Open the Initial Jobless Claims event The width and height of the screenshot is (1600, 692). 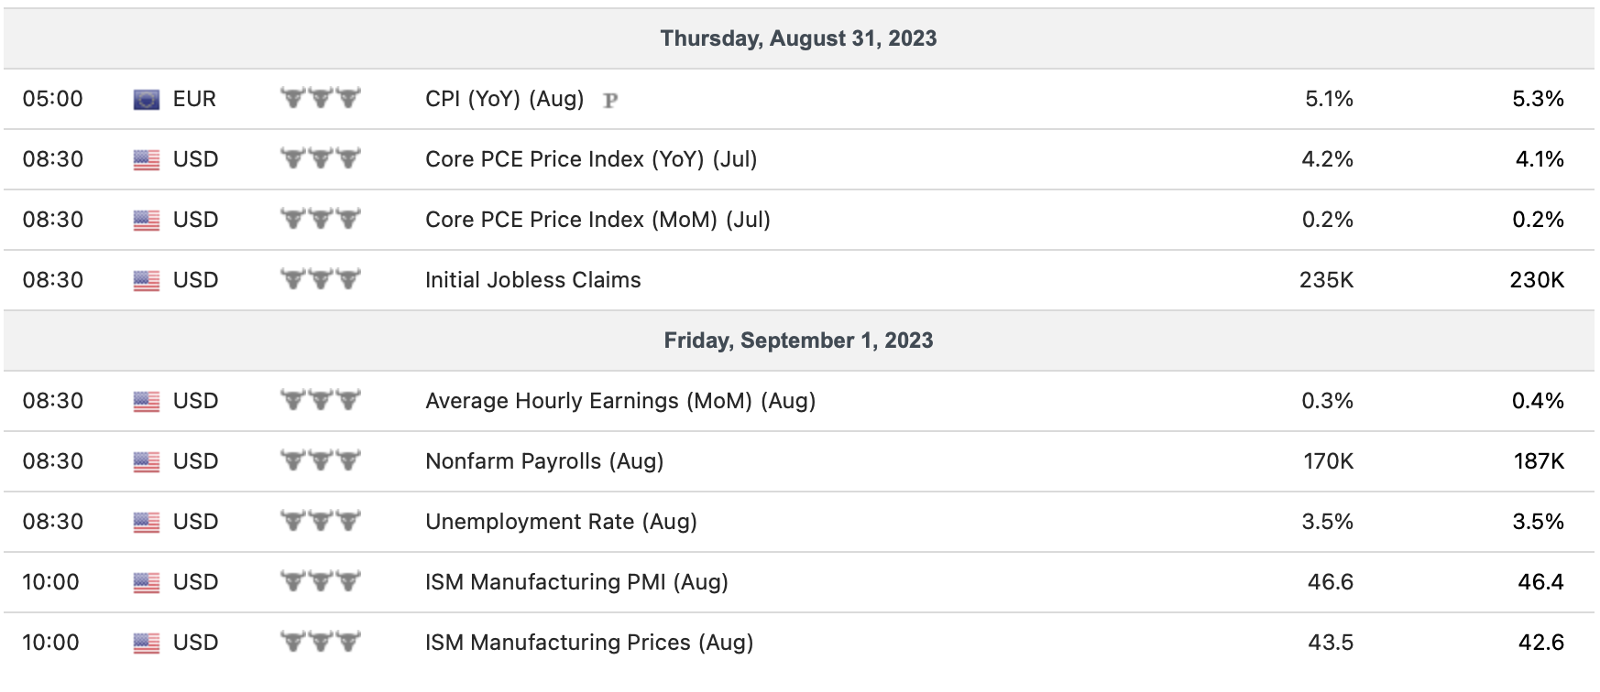[532, 280]
